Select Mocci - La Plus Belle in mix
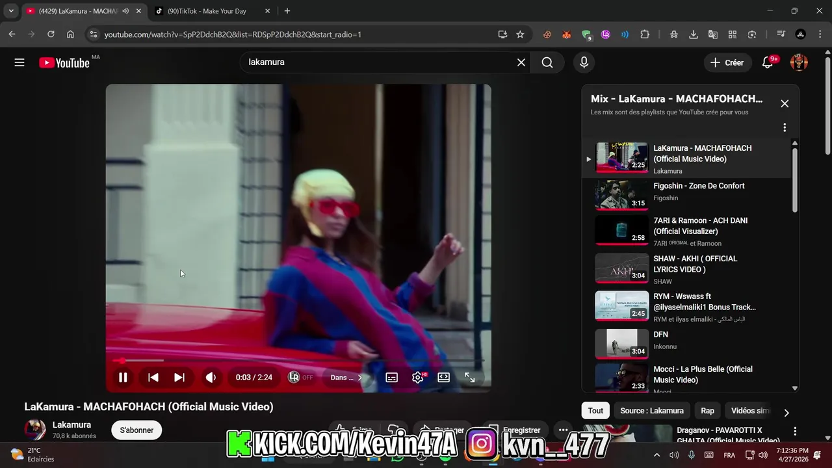The image size is (832, 468). click(x=686, y=377)
